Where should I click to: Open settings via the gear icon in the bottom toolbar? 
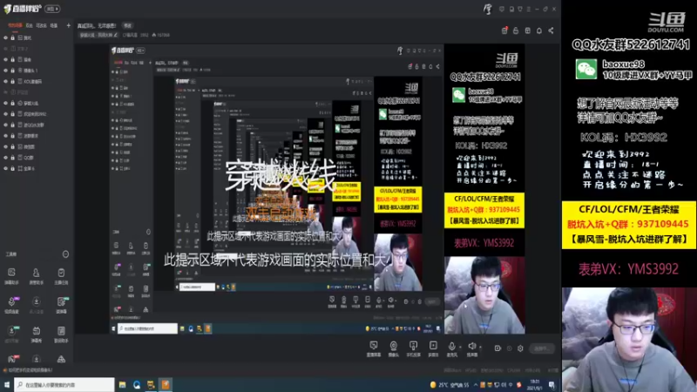(520, 348)
